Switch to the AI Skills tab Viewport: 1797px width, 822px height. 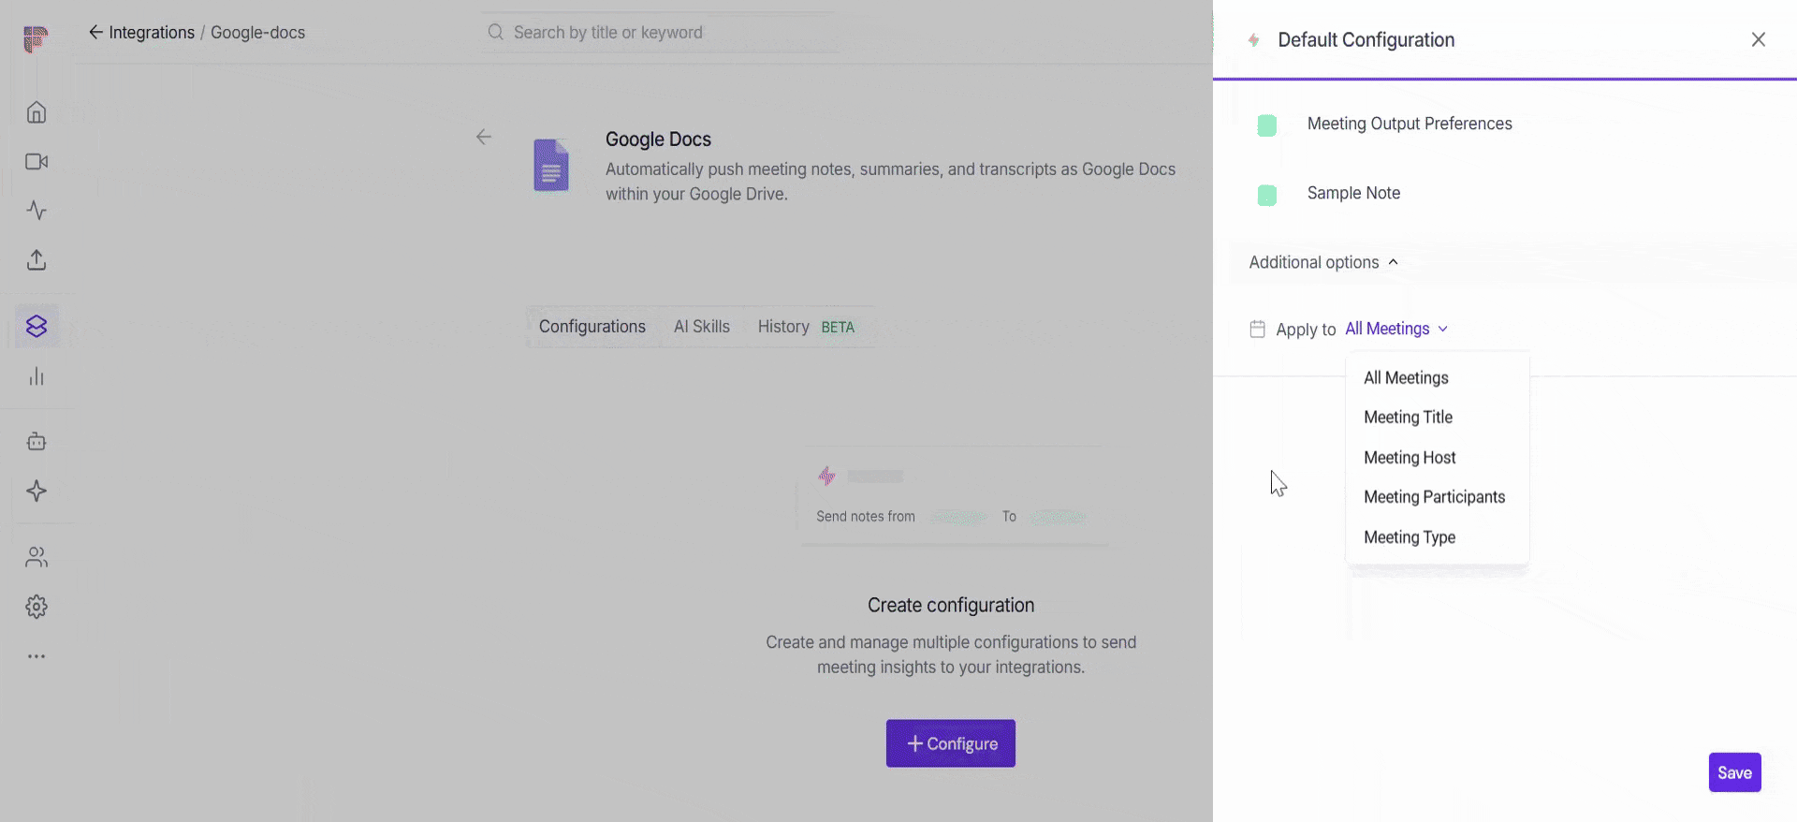click(x=701, y=327)
